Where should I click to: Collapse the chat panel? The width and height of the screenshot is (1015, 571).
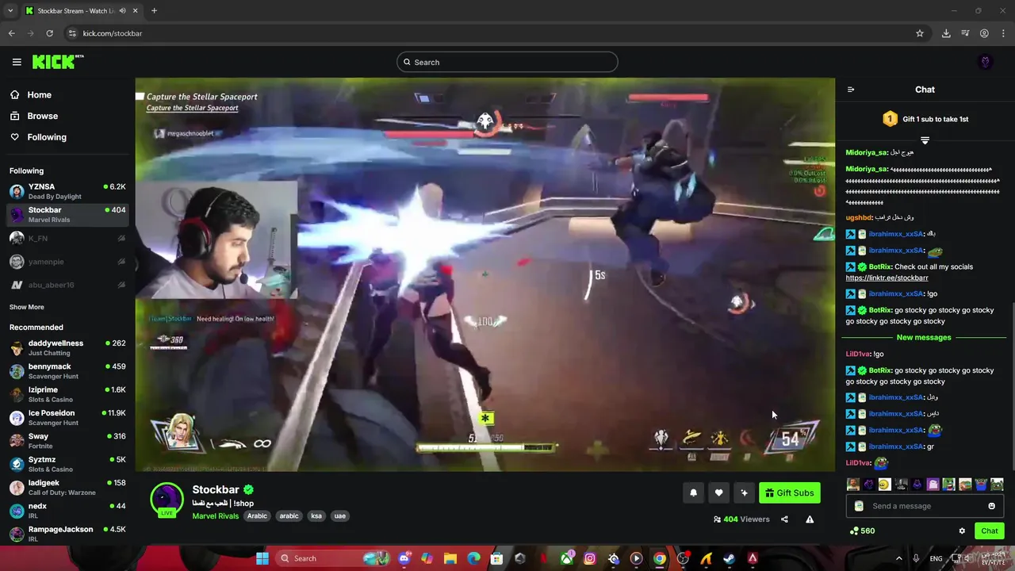[851, 90]
